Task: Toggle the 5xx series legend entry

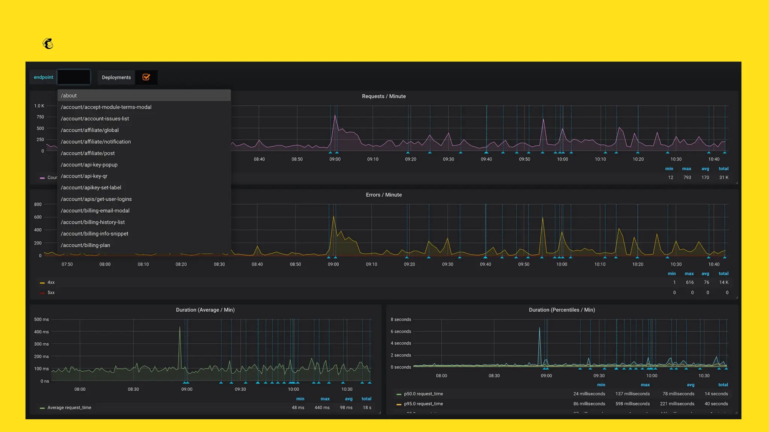Action: [x=51, y=292]
